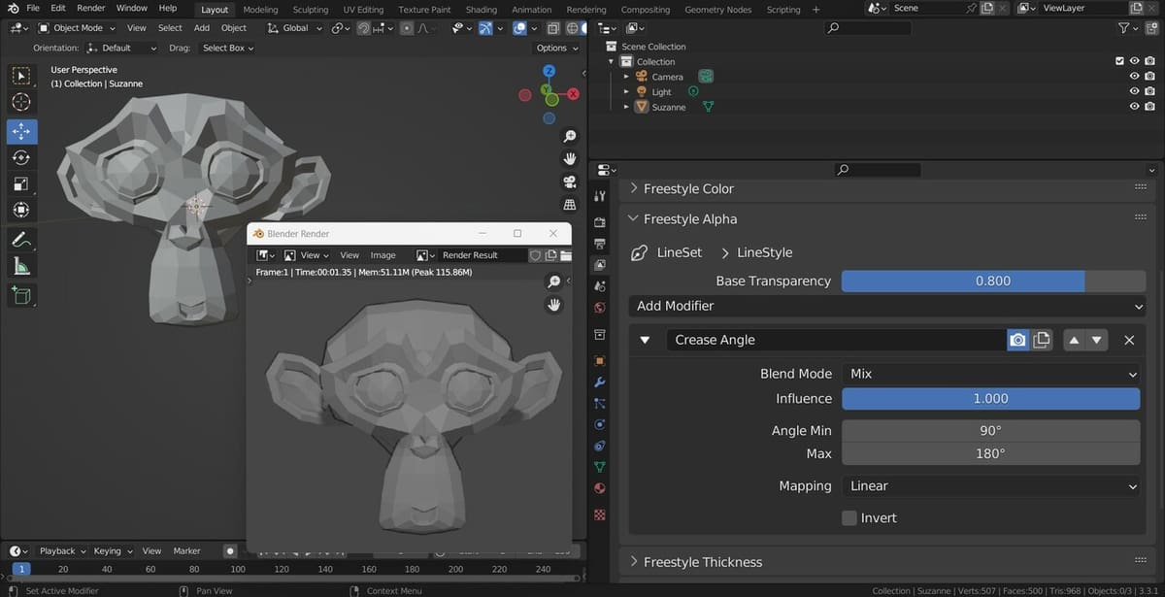Open the Texture properties tab
Viewport: 1165px width, 597px height.
pos(600,514)
